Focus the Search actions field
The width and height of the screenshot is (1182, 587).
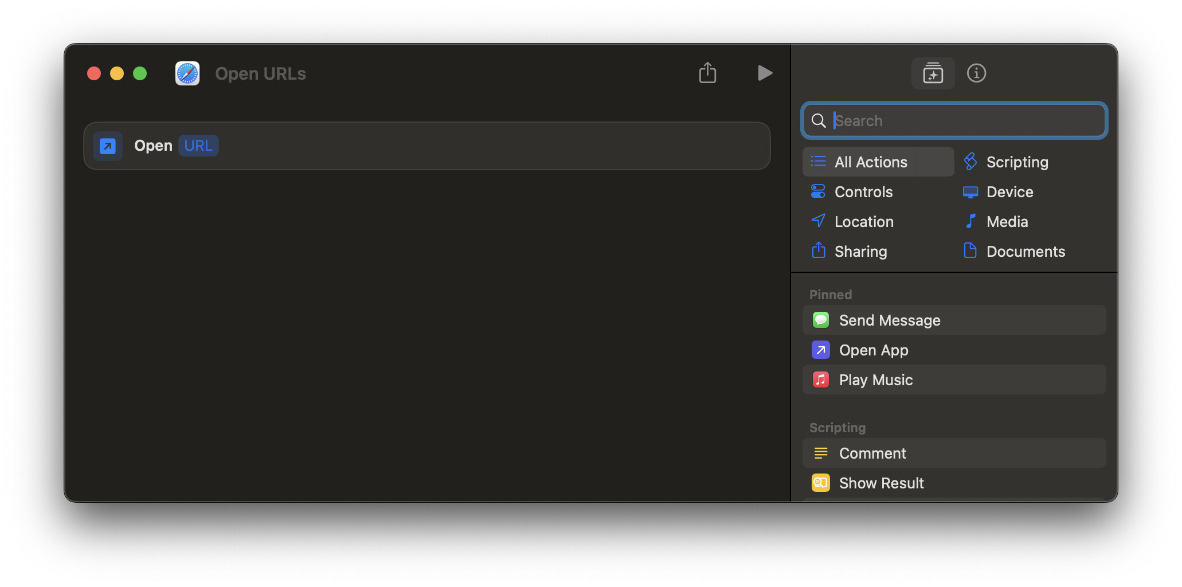point(954,120)
